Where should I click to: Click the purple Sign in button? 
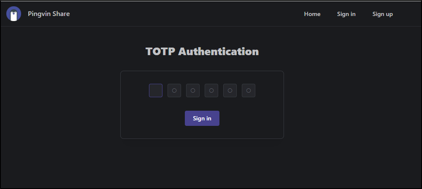[202, 118]
